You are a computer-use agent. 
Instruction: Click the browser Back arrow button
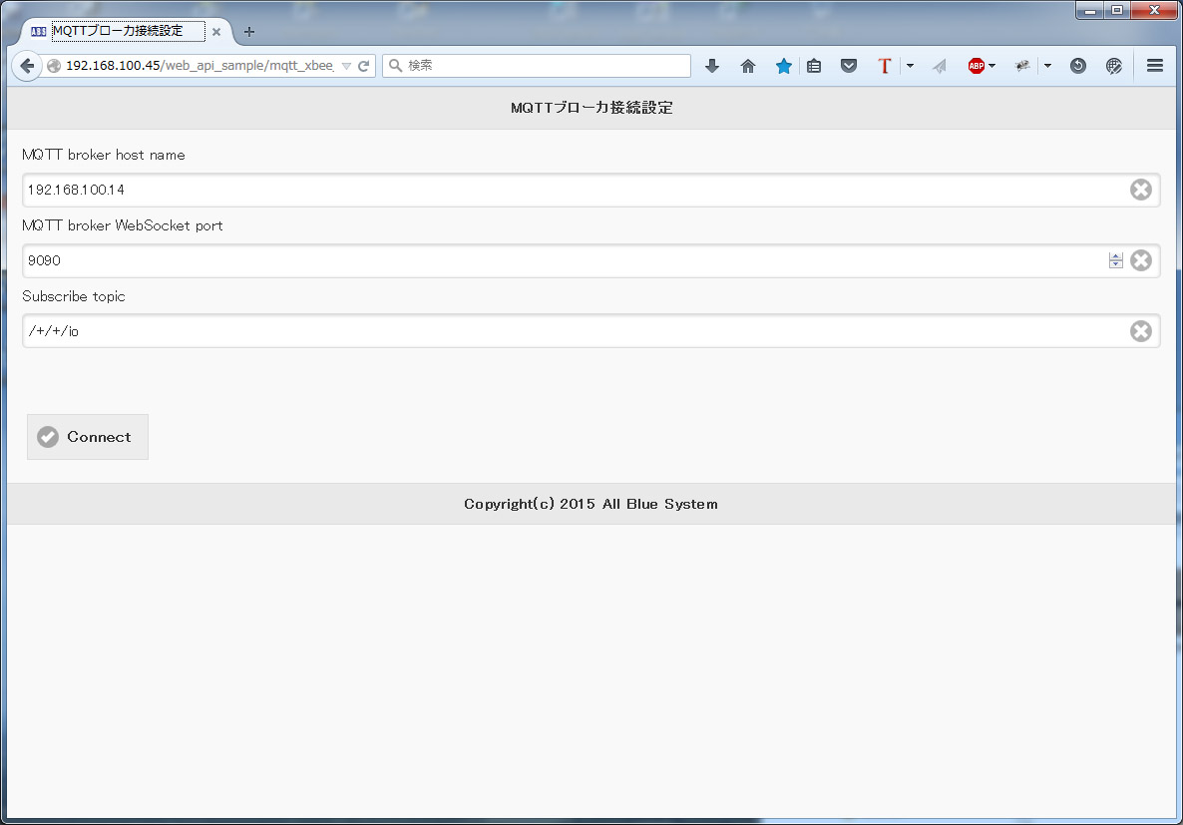(x=26, y=66)
